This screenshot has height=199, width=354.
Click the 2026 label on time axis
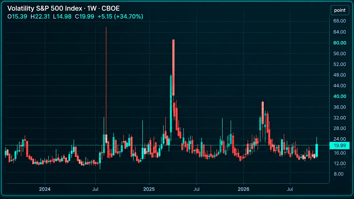pos(243,189)
